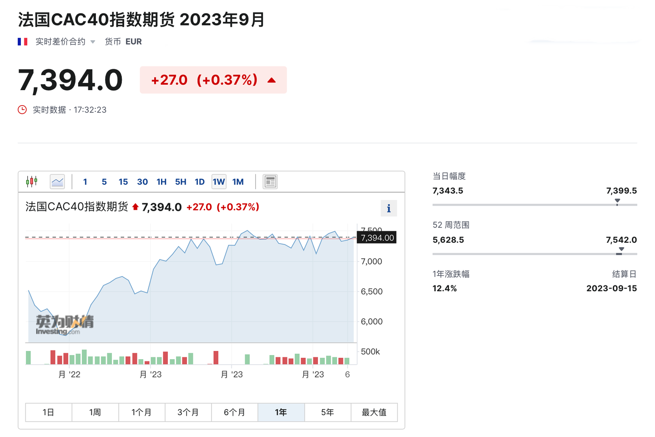Activate the 5H timeframe option
Screen dimensions: 655x437
pyautogui.click(x=181, y=181)
